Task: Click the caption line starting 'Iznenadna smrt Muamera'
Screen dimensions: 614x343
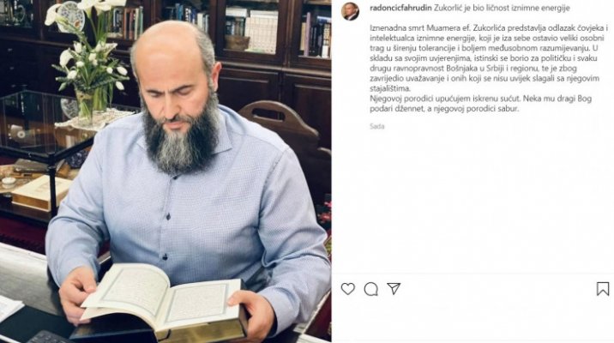Action: click(x=489, y=28)
